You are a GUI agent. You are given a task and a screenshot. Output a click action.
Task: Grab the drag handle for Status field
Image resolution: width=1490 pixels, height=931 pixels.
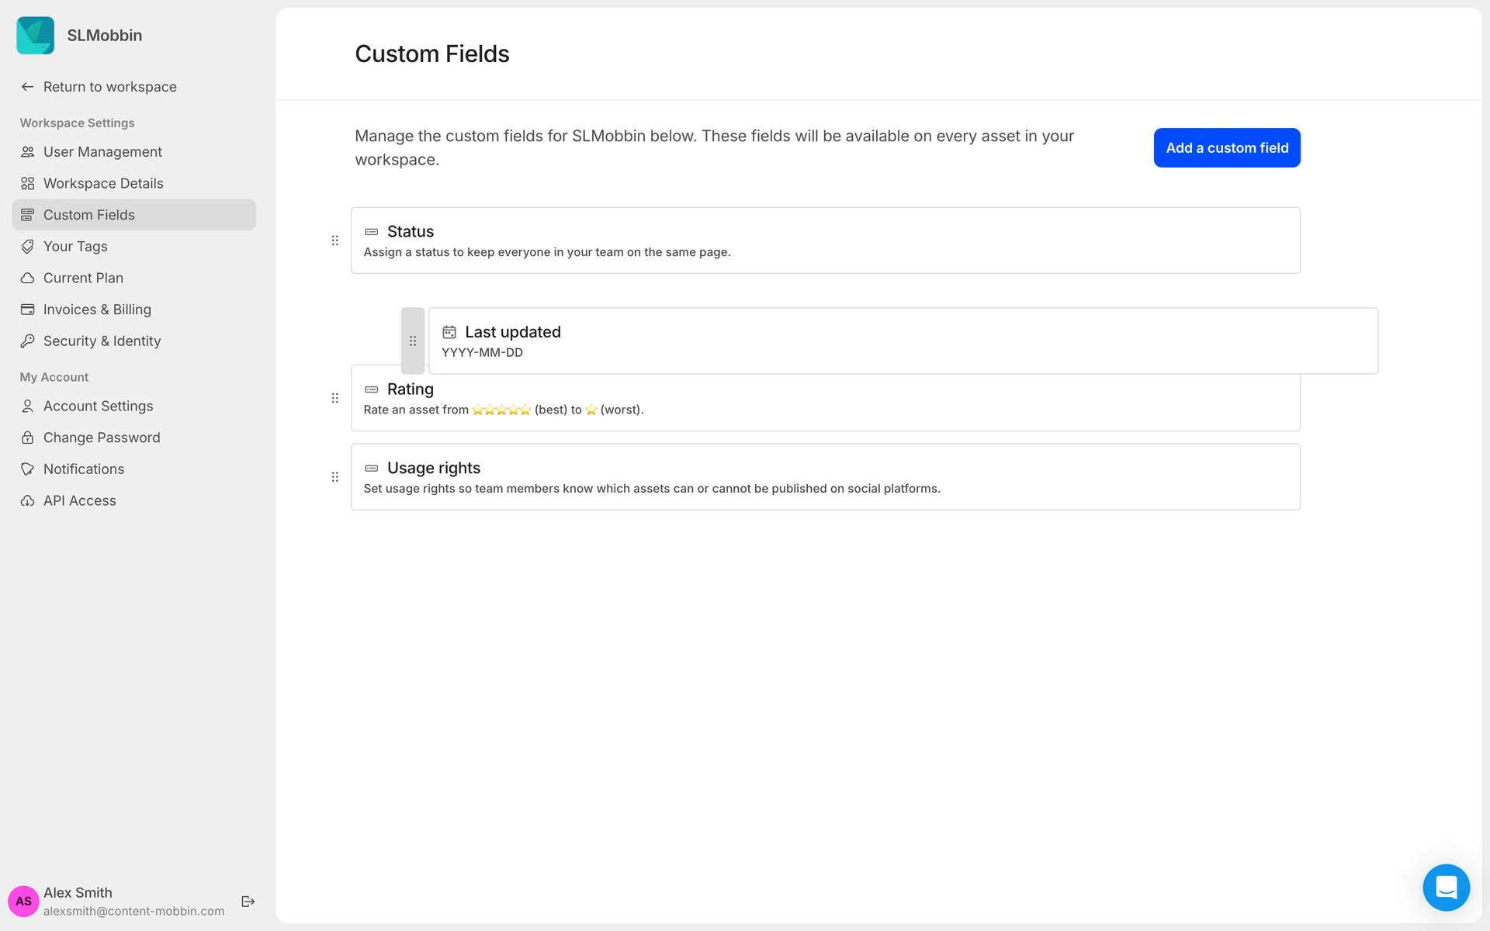(335, 241)
